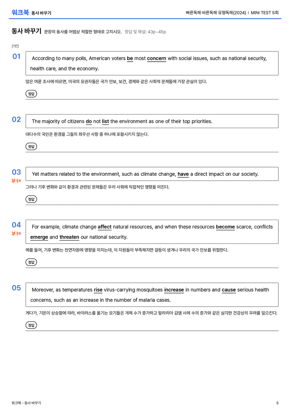The height and width of the screenshot is (411, 290).
Task: Click the underlined verb 'have' in question 03
Action: click(183, 174)
